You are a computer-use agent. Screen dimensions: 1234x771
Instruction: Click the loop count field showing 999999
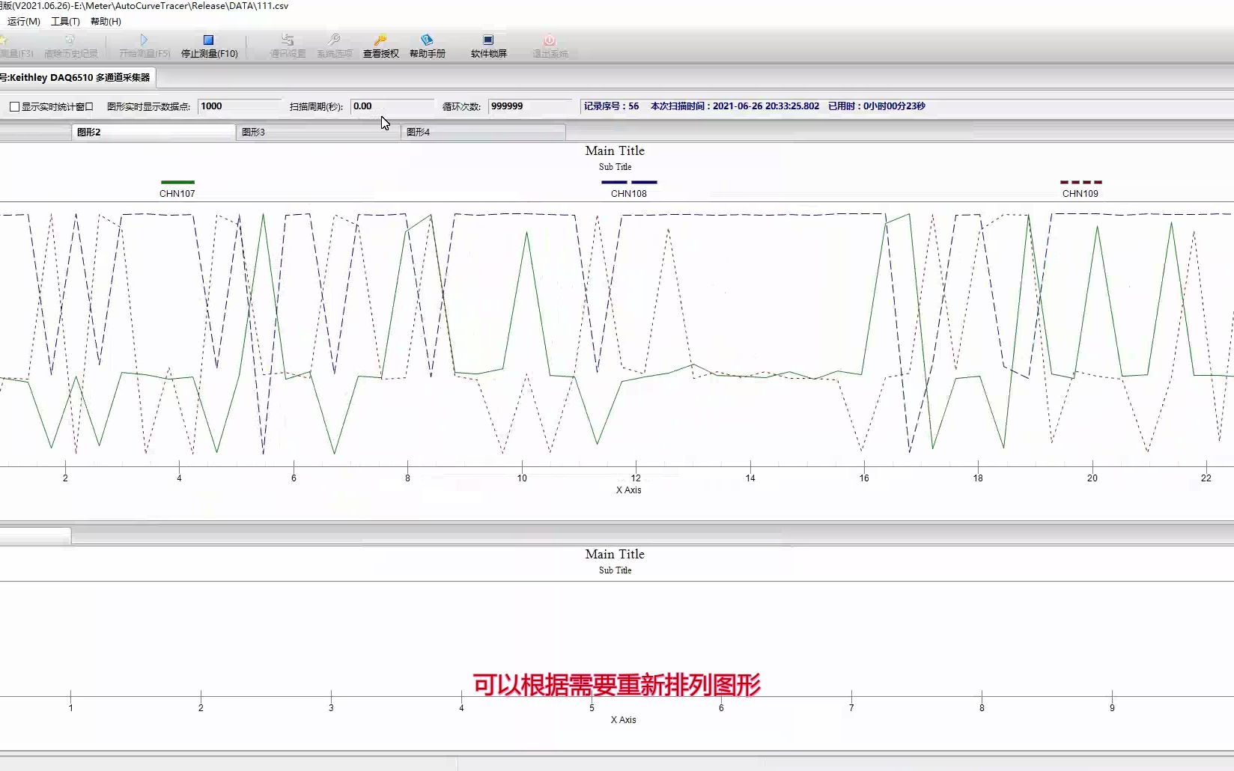coord(529,106)
